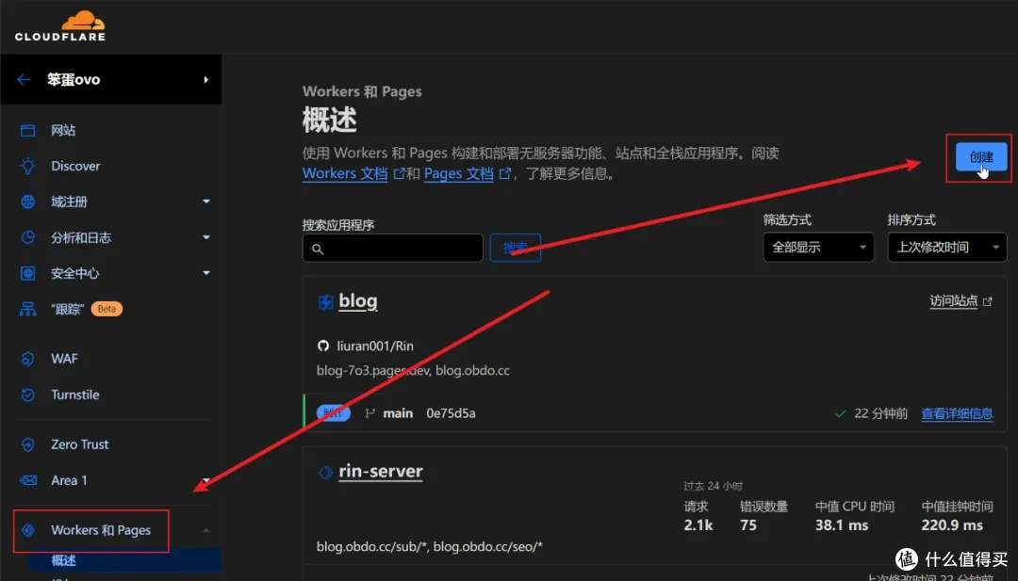Click the blog.obdo.cc/sub/* routes text
The image size is (1018, 581).
[429, 547]
